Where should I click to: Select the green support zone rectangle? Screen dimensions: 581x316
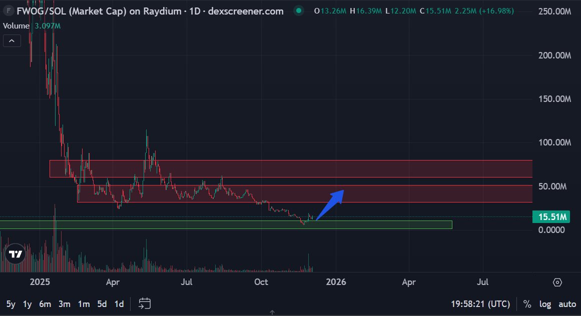pyautogui.click(x=225, y=224)
